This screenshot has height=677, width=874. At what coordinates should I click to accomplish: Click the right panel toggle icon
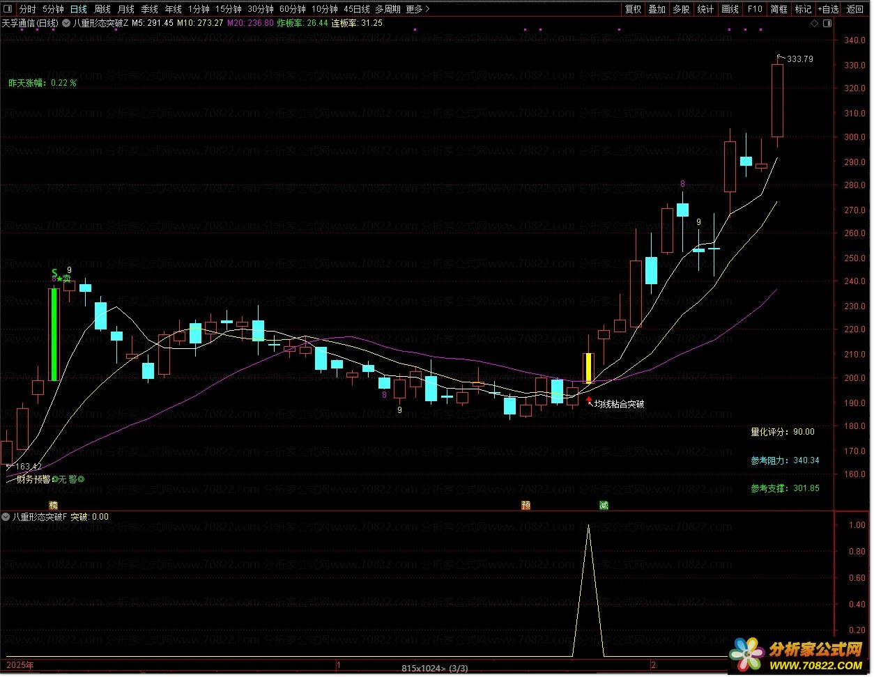[827, 23]
